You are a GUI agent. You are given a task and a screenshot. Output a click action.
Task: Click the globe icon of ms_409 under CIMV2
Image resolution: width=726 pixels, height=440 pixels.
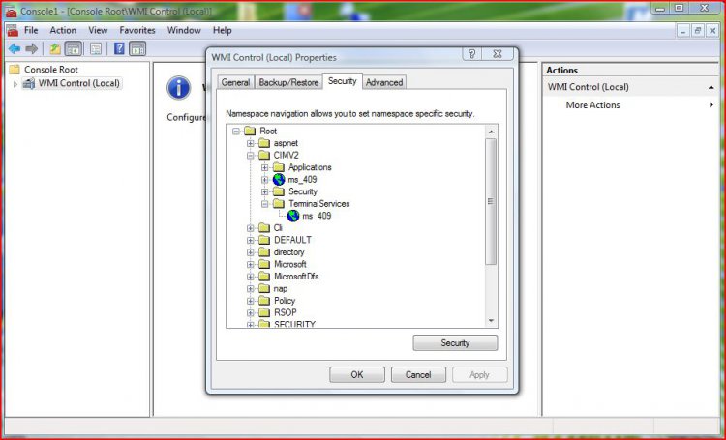tap(279, 180)
